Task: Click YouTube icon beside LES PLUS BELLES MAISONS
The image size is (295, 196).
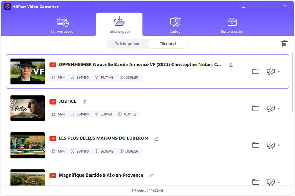Action: pyautogui.click(x=53, y=138)
